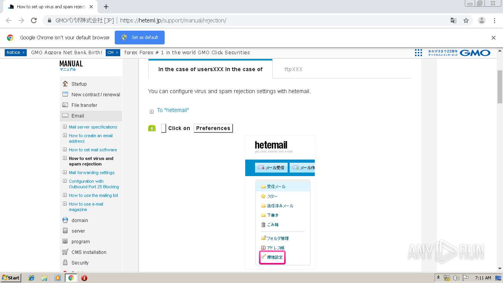Image resolution: width=503 pixels, height=283 pixels.
Task: Switch to the ftpXXX tab
Action: [x=293, y=69]
